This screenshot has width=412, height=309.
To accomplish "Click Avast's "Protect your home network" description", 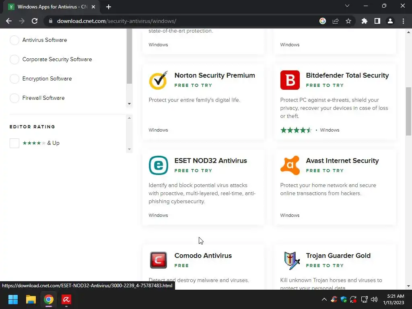I will [328, 189].
